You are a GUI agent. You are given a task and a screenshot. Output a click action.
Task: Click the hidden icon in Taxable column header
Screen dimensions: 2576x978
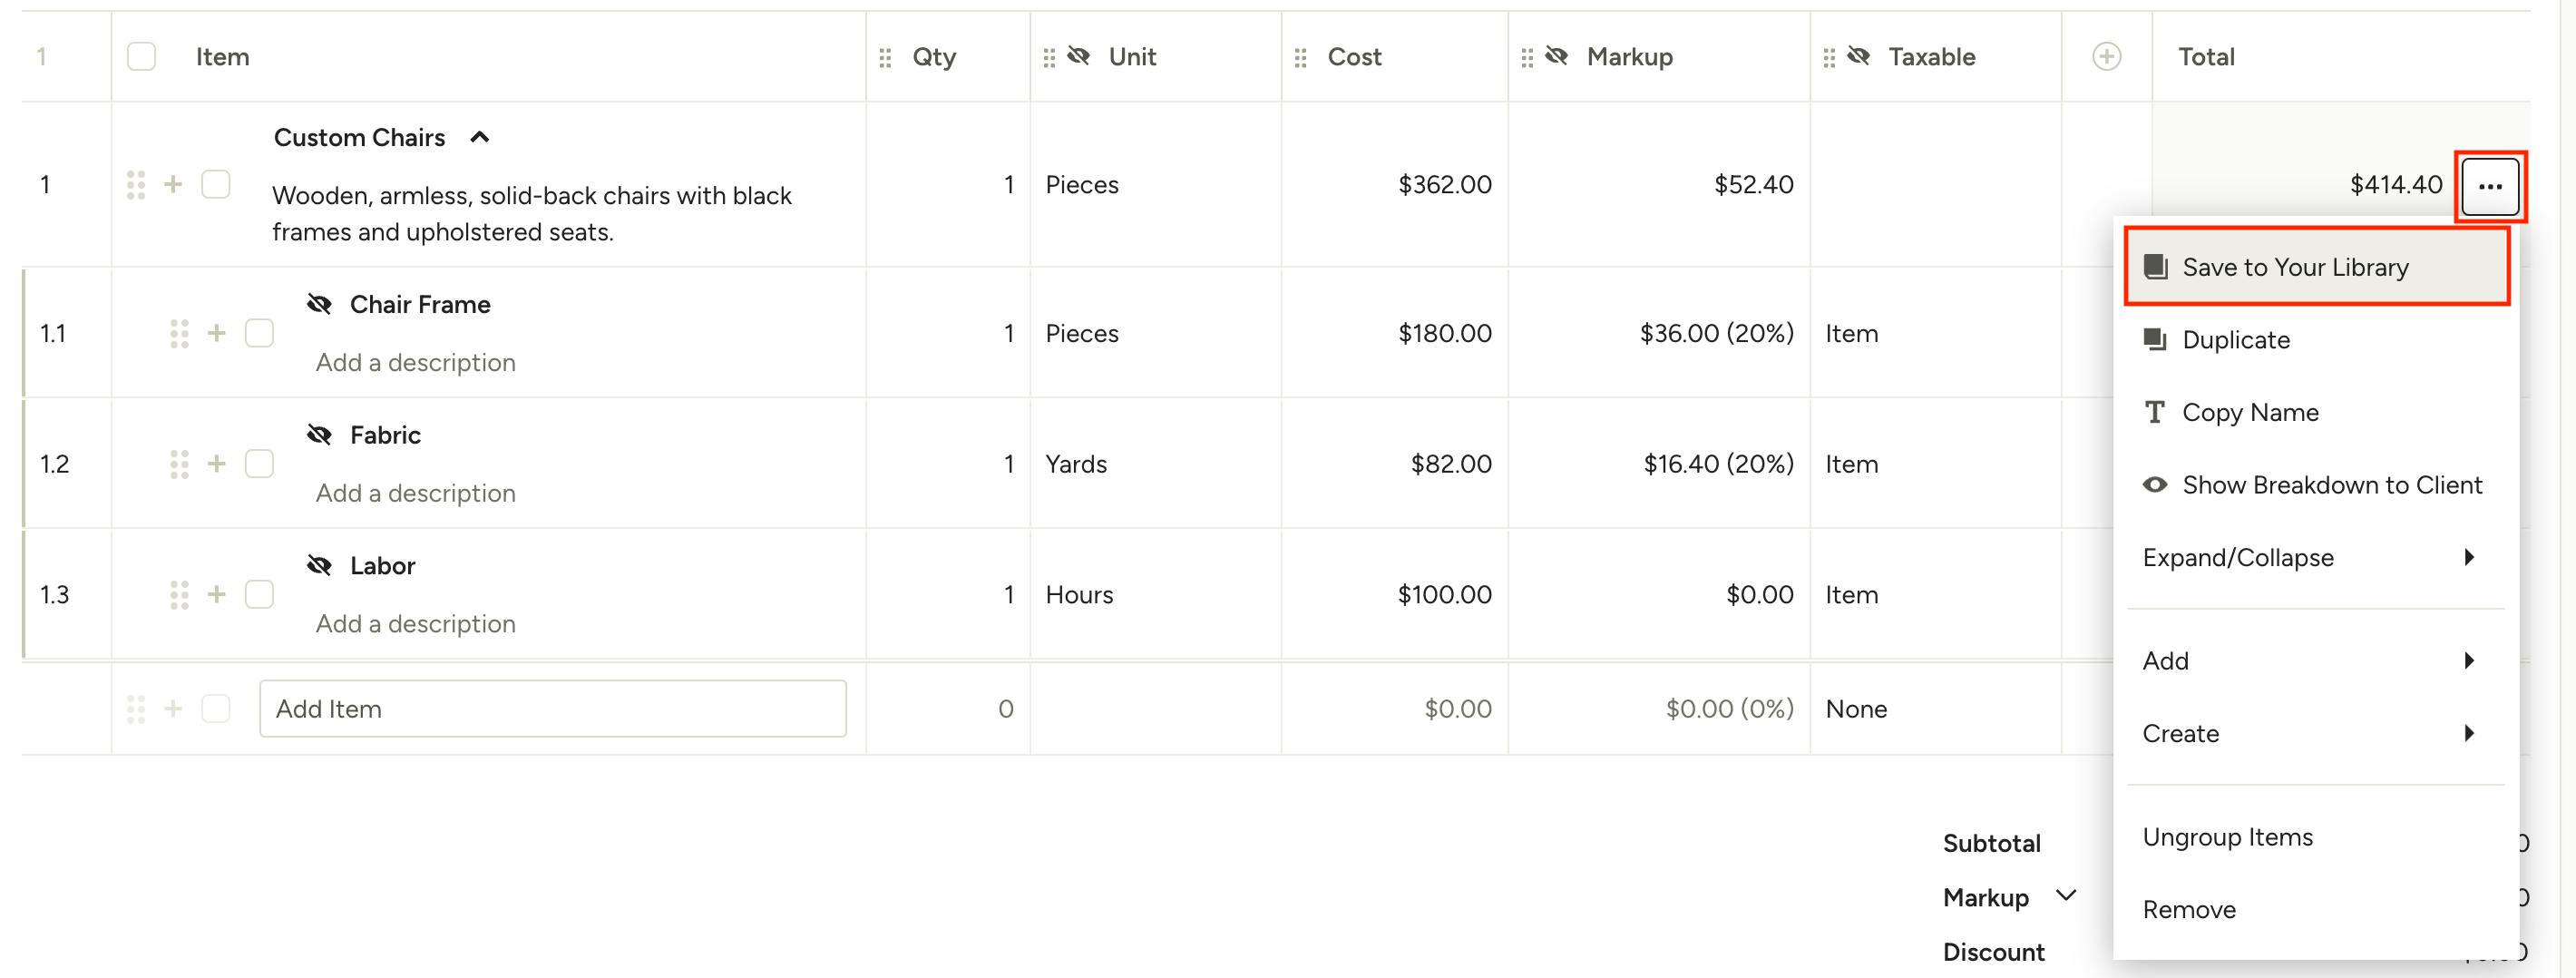coord(1858,57)
